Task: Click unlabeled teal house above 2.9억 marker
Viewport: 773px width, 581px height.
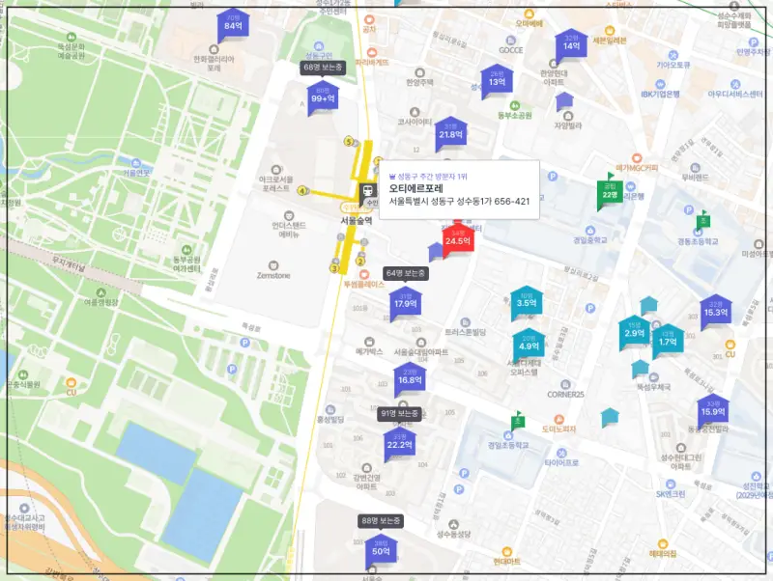Action: pos(648,305)
